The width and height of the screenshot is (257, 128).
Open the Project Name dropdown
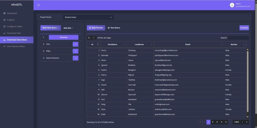click(88, 17)
